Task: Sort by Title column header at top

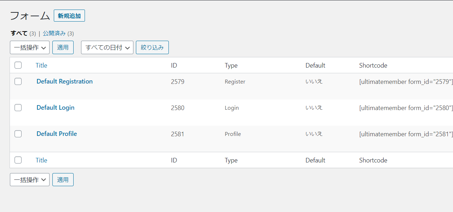Action: [41, 65]
